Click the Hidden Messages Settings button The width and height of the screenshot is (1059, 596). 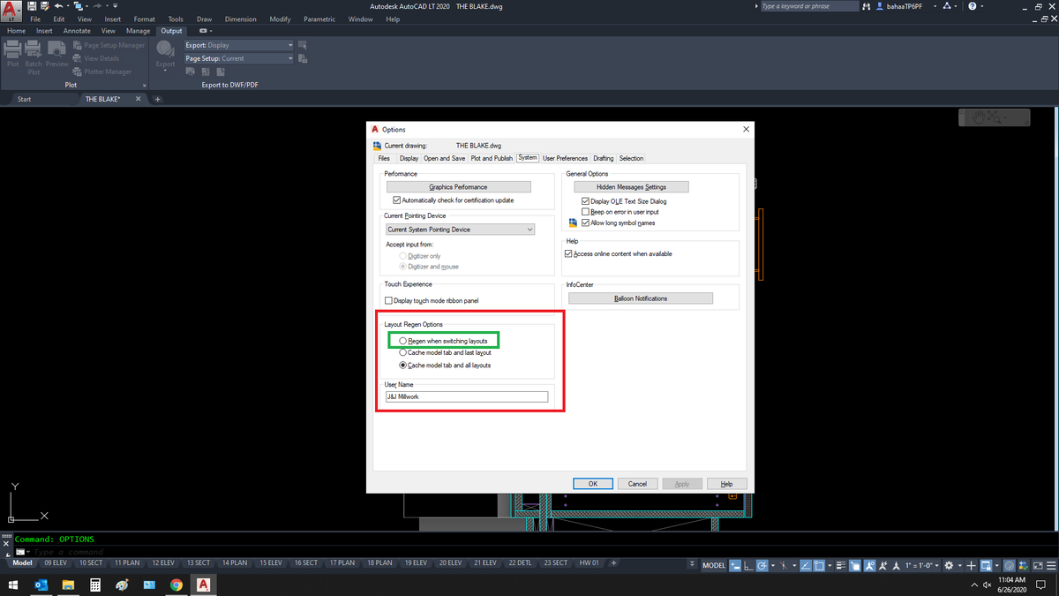(x=631, y=186)
